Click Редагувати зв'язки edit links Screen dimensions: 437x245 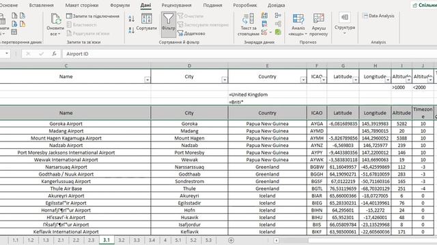tap(88, 33)
